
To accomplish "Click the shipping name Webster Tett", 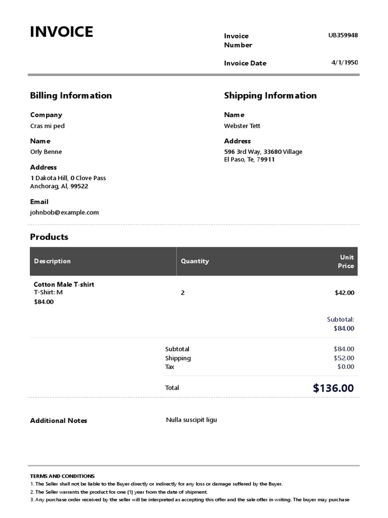I will [x=242, y=126].
